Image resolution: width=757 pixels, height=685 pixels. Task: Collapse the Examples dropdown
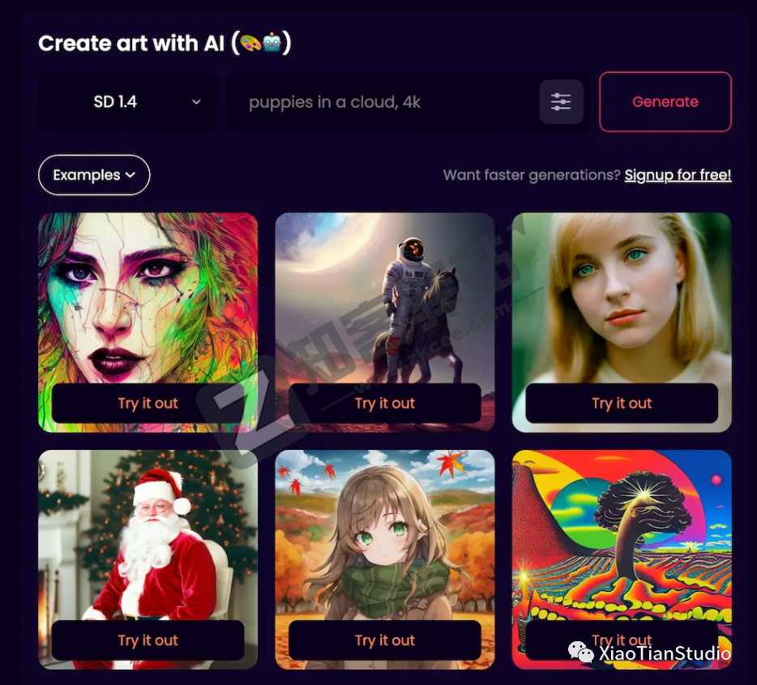(x=94, y=175)
